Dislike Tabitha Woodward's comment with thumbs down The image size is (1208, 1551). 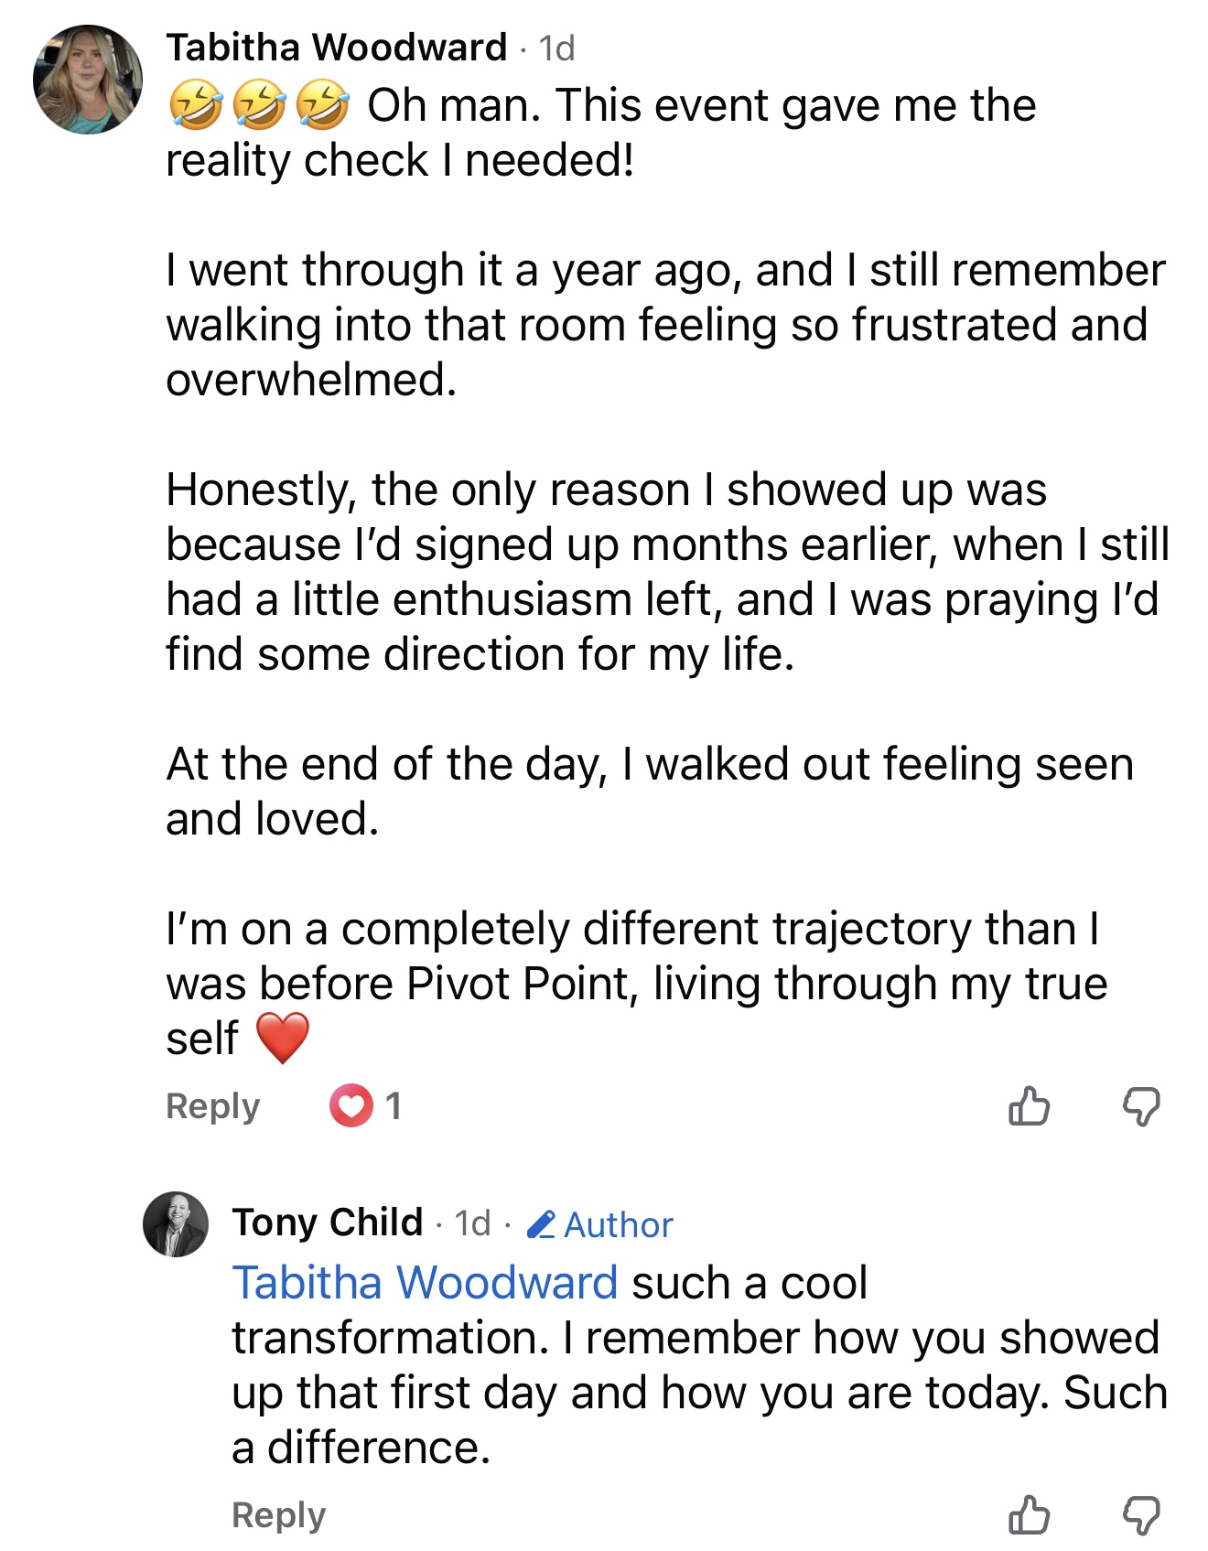(x=1141, y=1105)
